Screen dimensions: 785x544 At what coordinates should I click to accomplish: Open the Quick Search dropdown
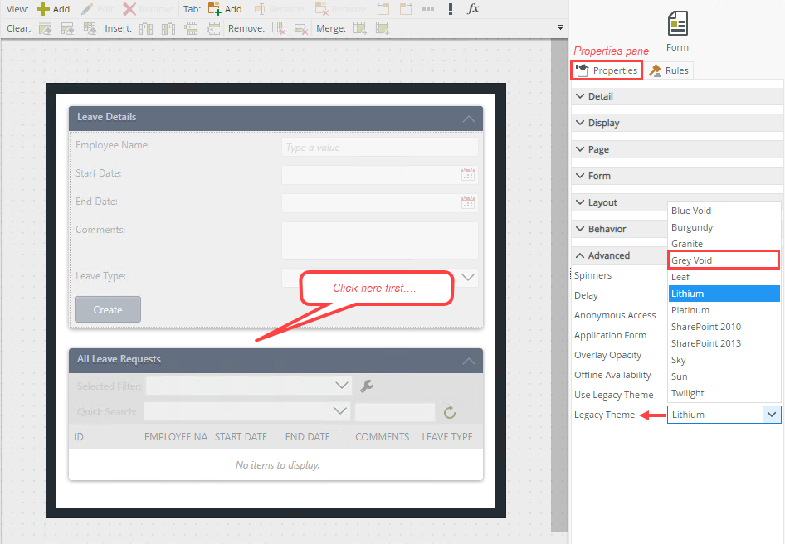[340, 411]
